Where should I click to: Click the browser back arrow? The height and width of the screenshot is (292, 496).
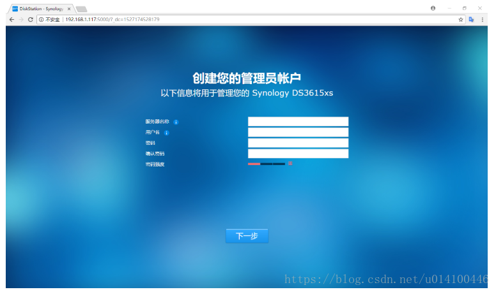coord(12,20)
